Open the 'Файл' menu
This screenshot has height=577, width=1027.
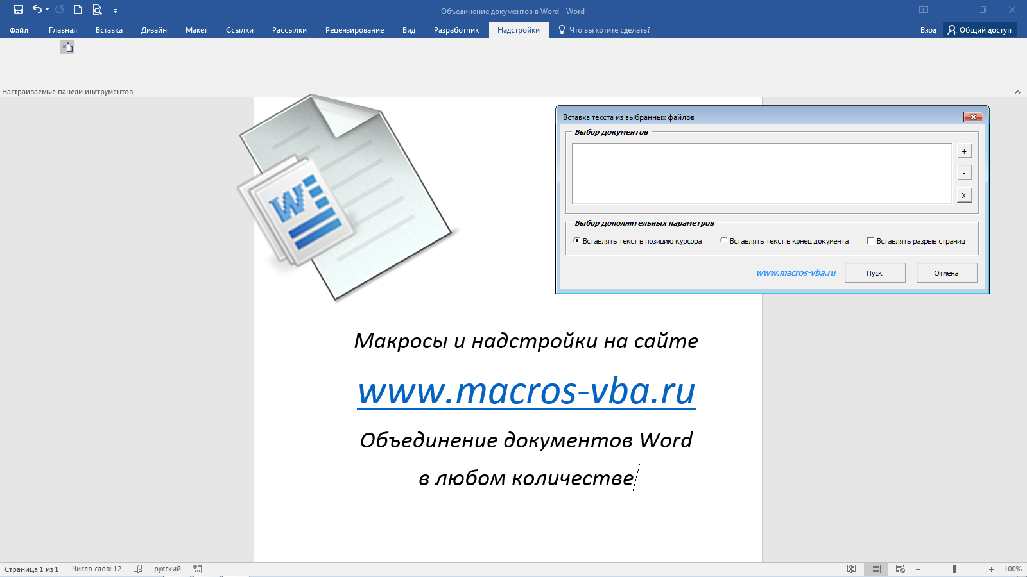19,29
